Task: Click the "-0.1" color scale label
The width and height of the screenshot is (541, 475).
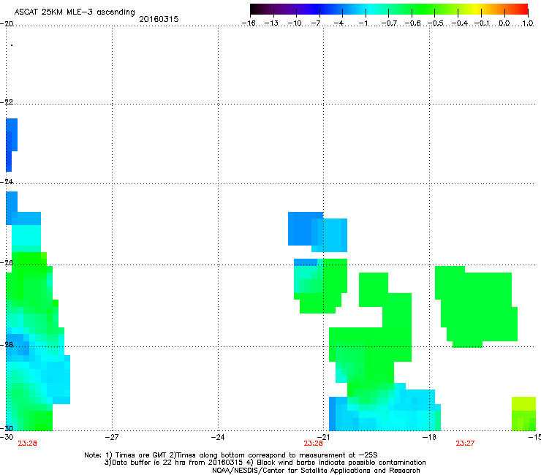Action: [483, 23]
